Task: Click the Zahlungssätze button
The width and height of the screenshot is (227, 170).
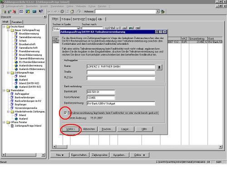Action: (99, 155)
